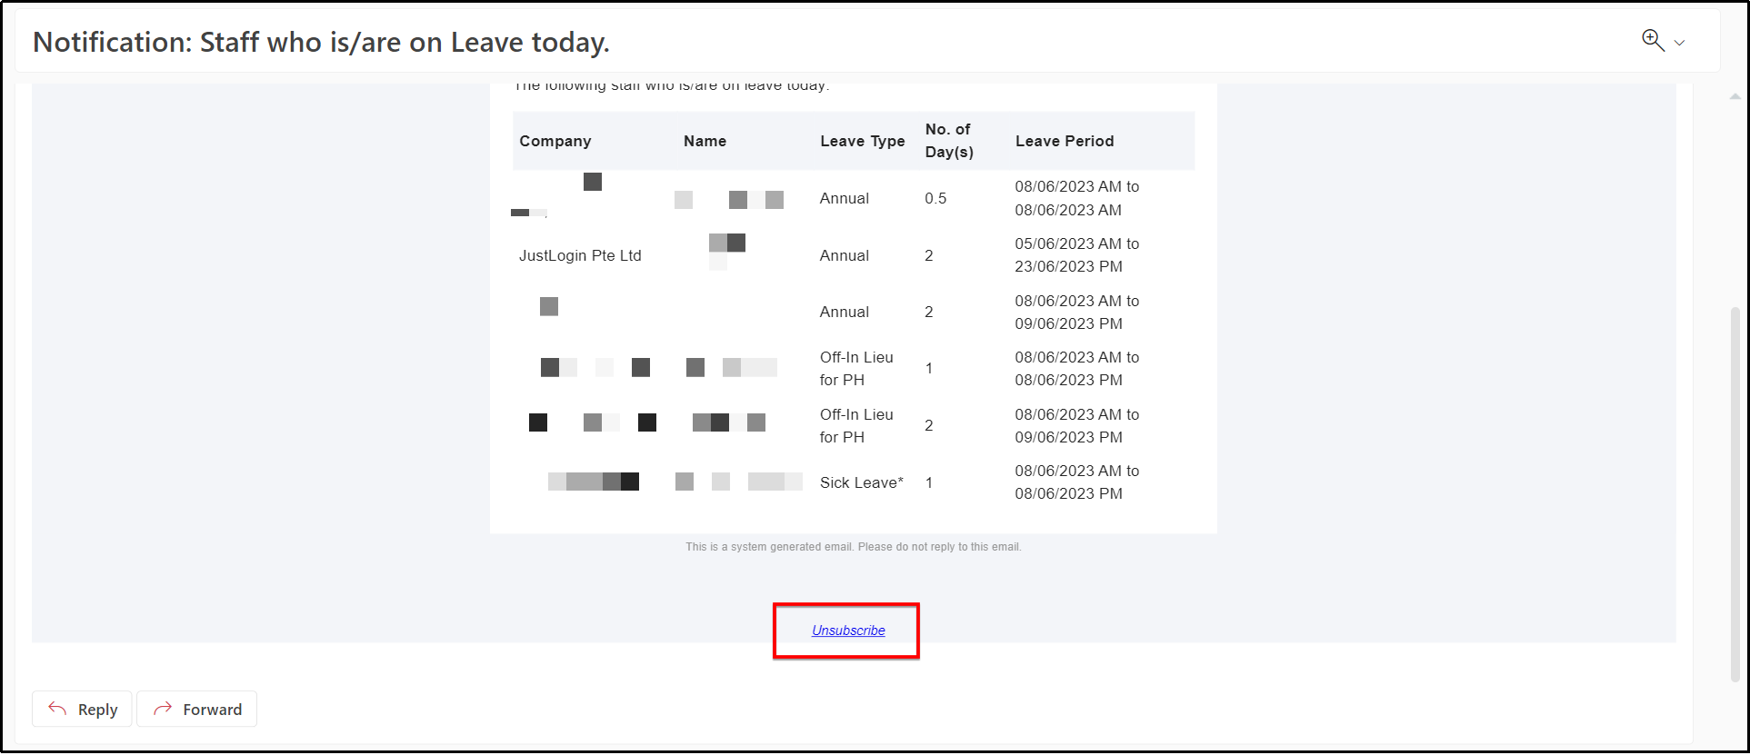Click the No. of Day(s) header
Image resolution: width=1750 pixels, height=755 pixels.
click(x=949, y=141)
